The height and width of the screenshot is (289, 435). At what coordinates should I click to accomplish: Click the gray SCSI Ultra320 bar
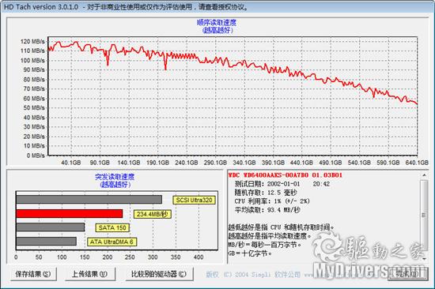[x=89, y=200]
